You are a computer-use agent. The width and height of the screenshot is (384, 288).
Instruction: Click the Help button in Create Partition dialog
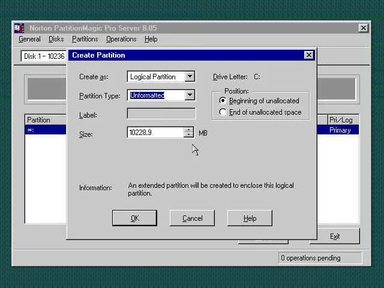tap(250, 218)
